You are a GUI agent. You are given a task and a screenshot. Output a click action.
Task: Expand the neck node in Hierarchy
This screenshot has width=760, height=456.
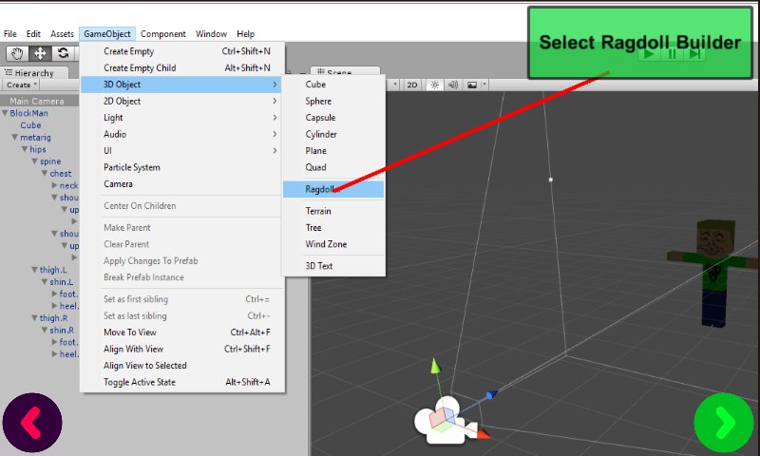point(54,186)
